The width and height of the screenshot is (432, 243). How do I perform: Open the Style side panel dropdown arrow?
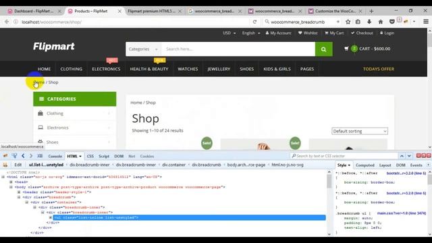pyautogui.click(x=349, y=165)
